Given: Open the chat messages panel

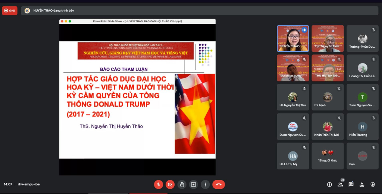Looking at the screenshot, I should [x=351, y=185].
